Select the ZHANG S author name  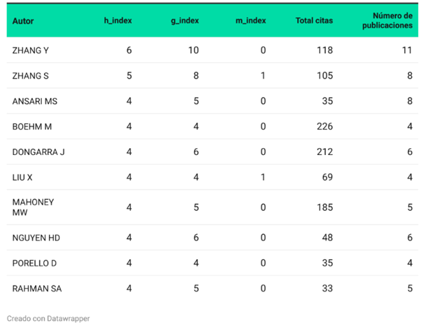tap(30, 76)
